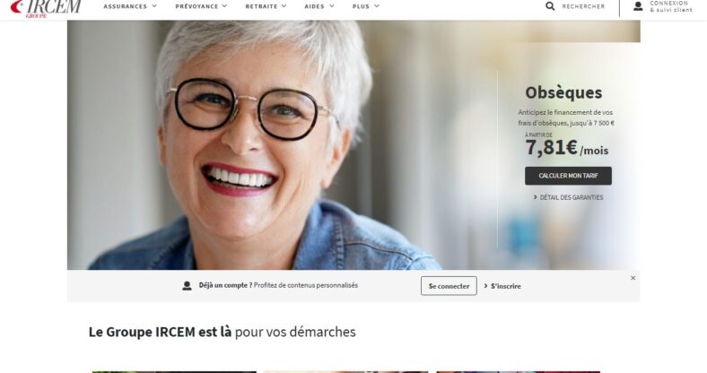Click the Rechercher search field
707x373 pixels.
pyautogui.click(x=583, y=6)
